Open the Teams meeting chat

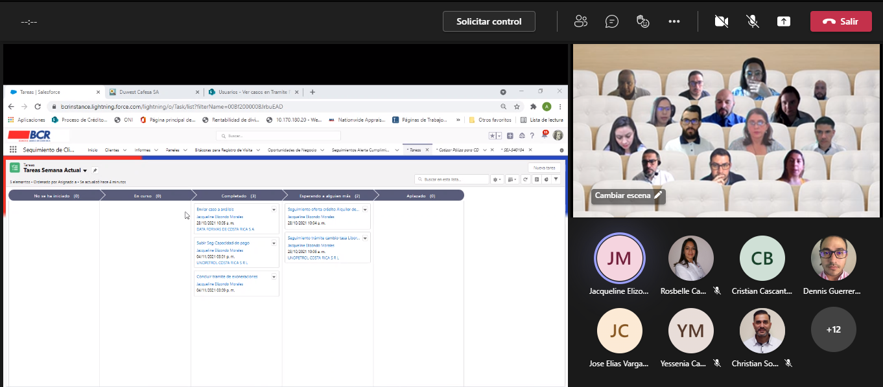(x=611, y=21)
